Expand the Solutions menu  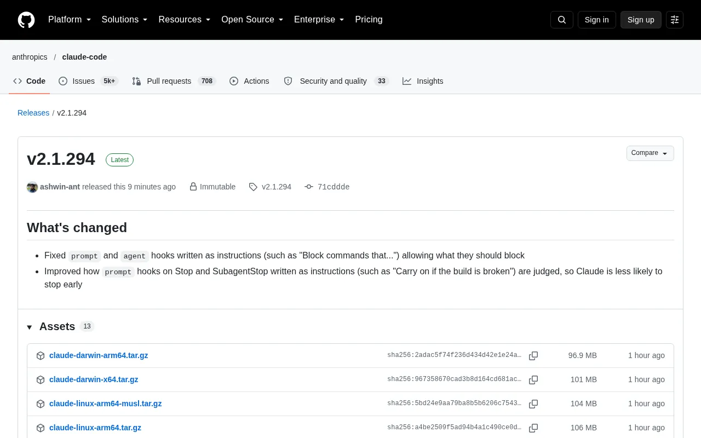125,20
